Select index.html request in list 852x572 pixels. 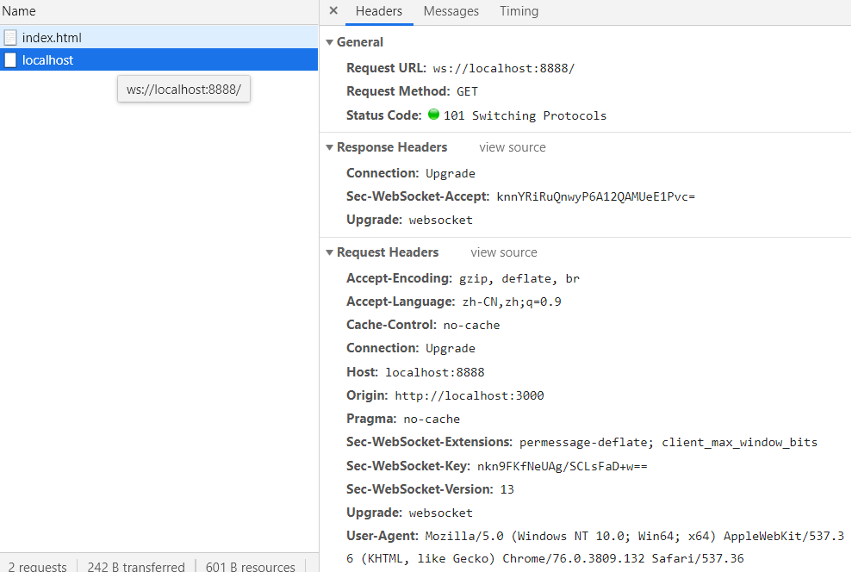point(52,38)
